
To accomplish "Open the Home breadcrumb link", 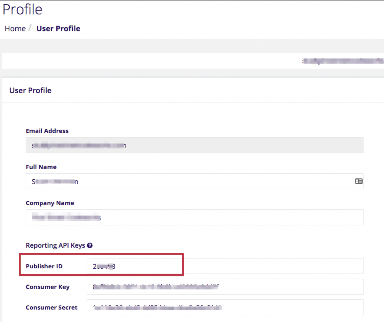I will pyautogui.click(x=15, y=28).
